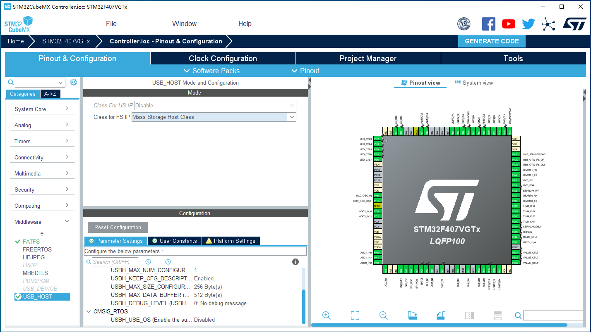Switch to the Project Manager tab

[x=368, y=58]
